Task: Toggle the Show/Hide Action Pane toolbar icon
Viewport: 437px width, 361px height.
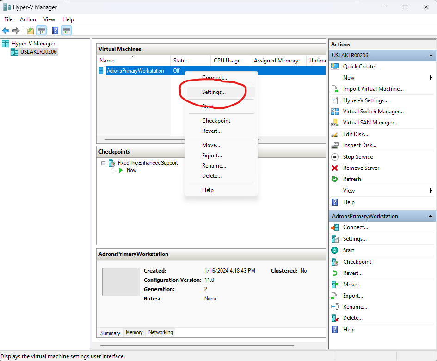Action: [x=66, y=31]
